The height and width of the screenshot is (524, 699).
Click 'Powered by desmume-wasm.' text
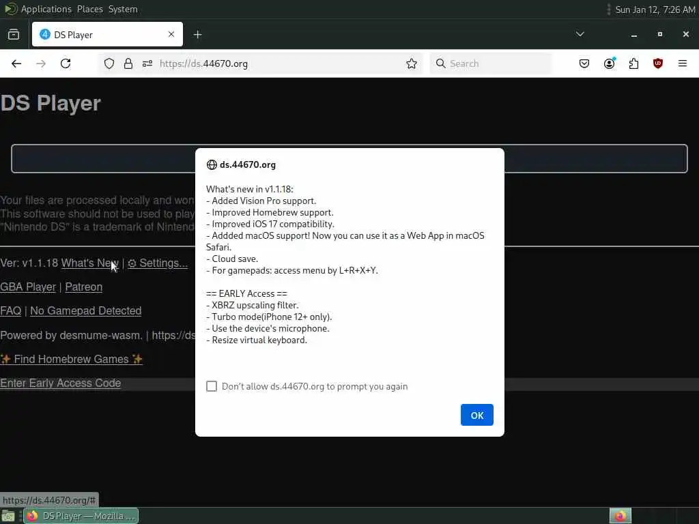coord(71,335)
